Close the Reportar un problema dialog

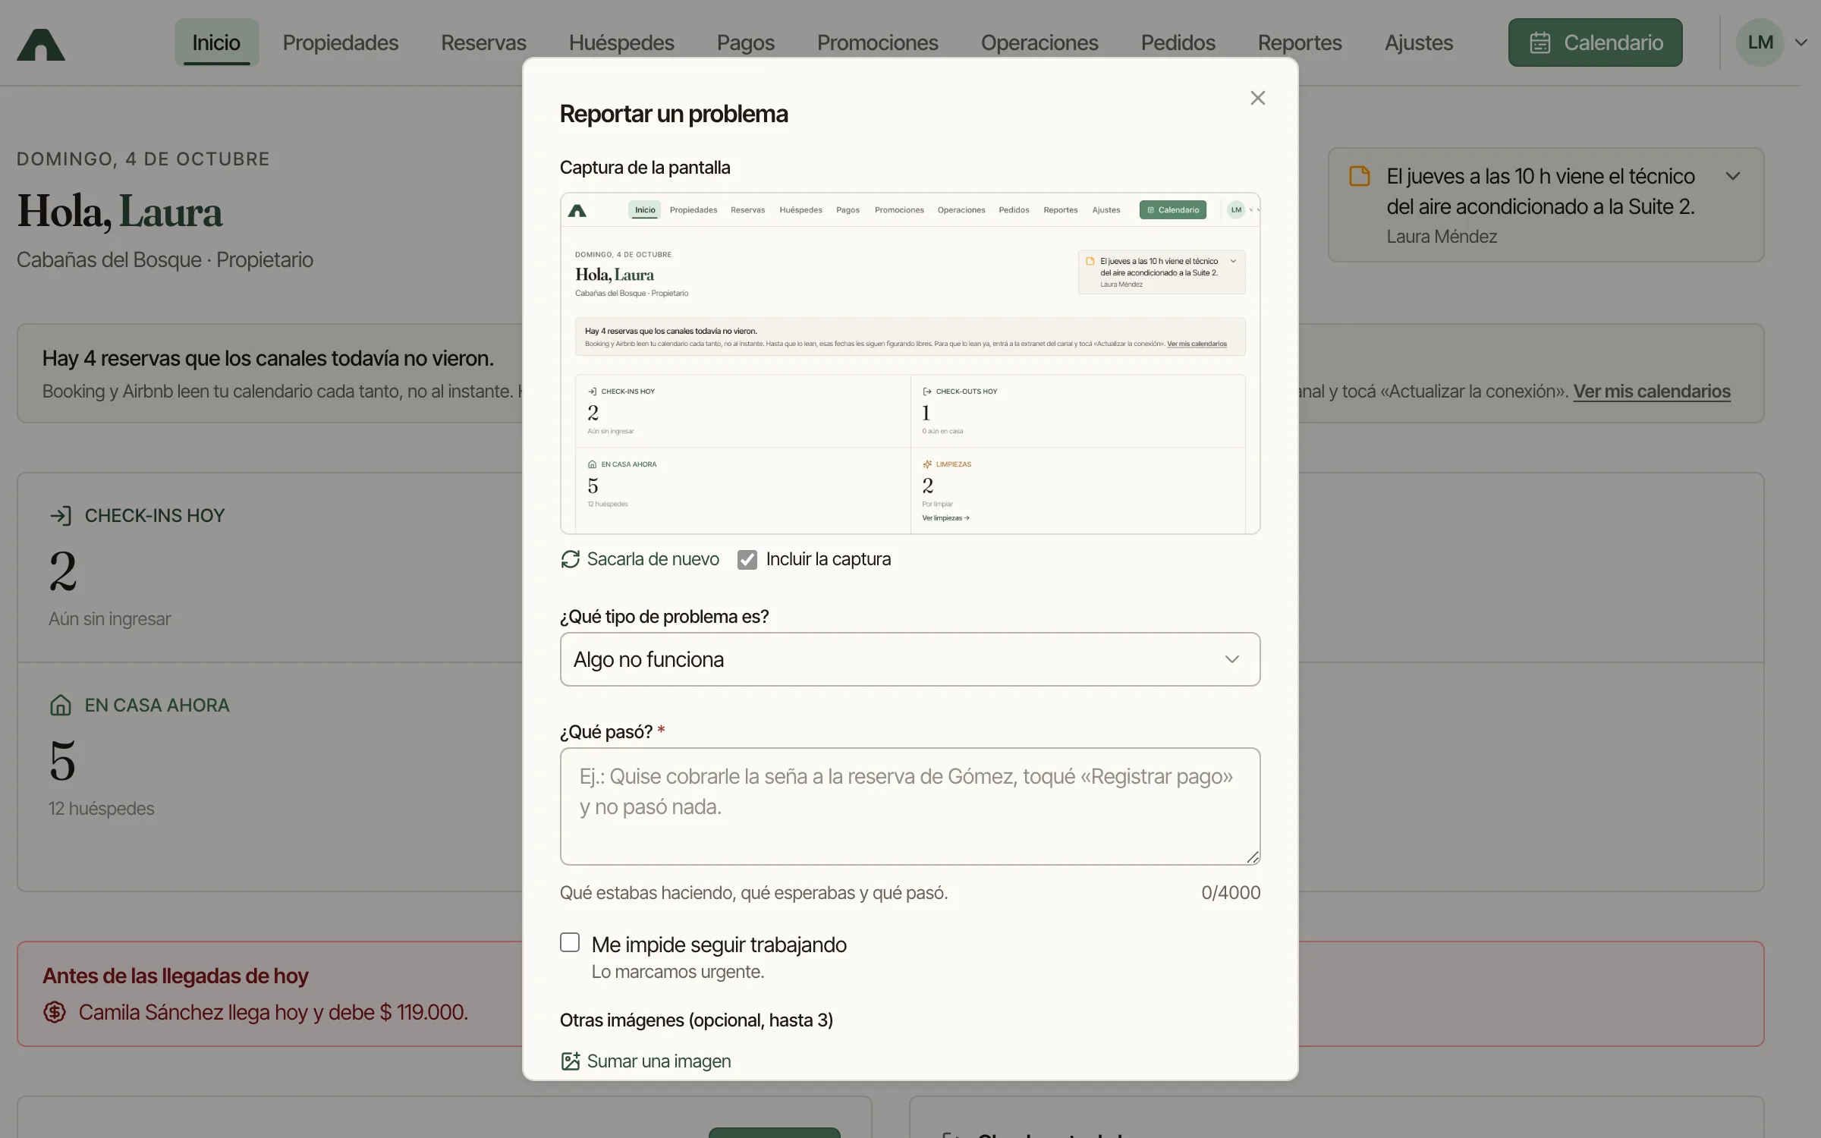coord(1257,98)
